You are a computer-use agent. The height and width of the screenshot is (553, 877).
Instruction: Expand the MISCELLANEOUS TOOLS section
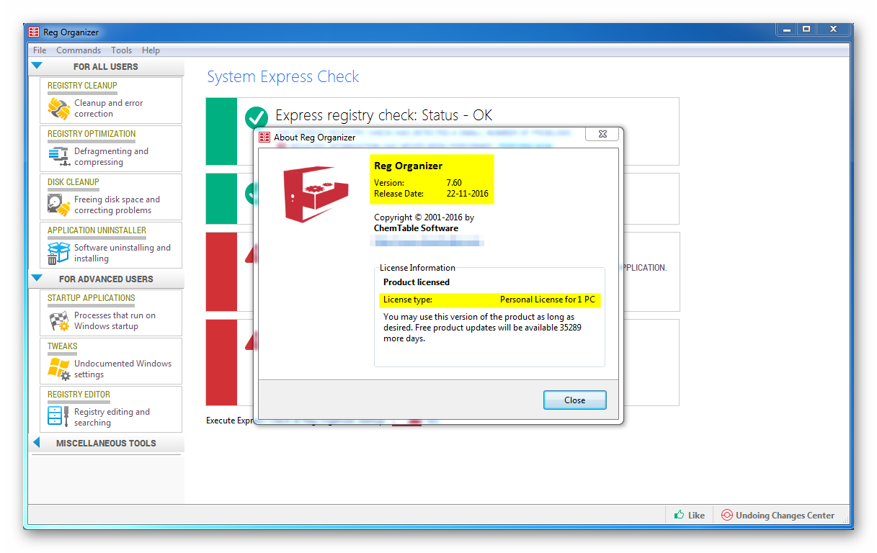36,443
